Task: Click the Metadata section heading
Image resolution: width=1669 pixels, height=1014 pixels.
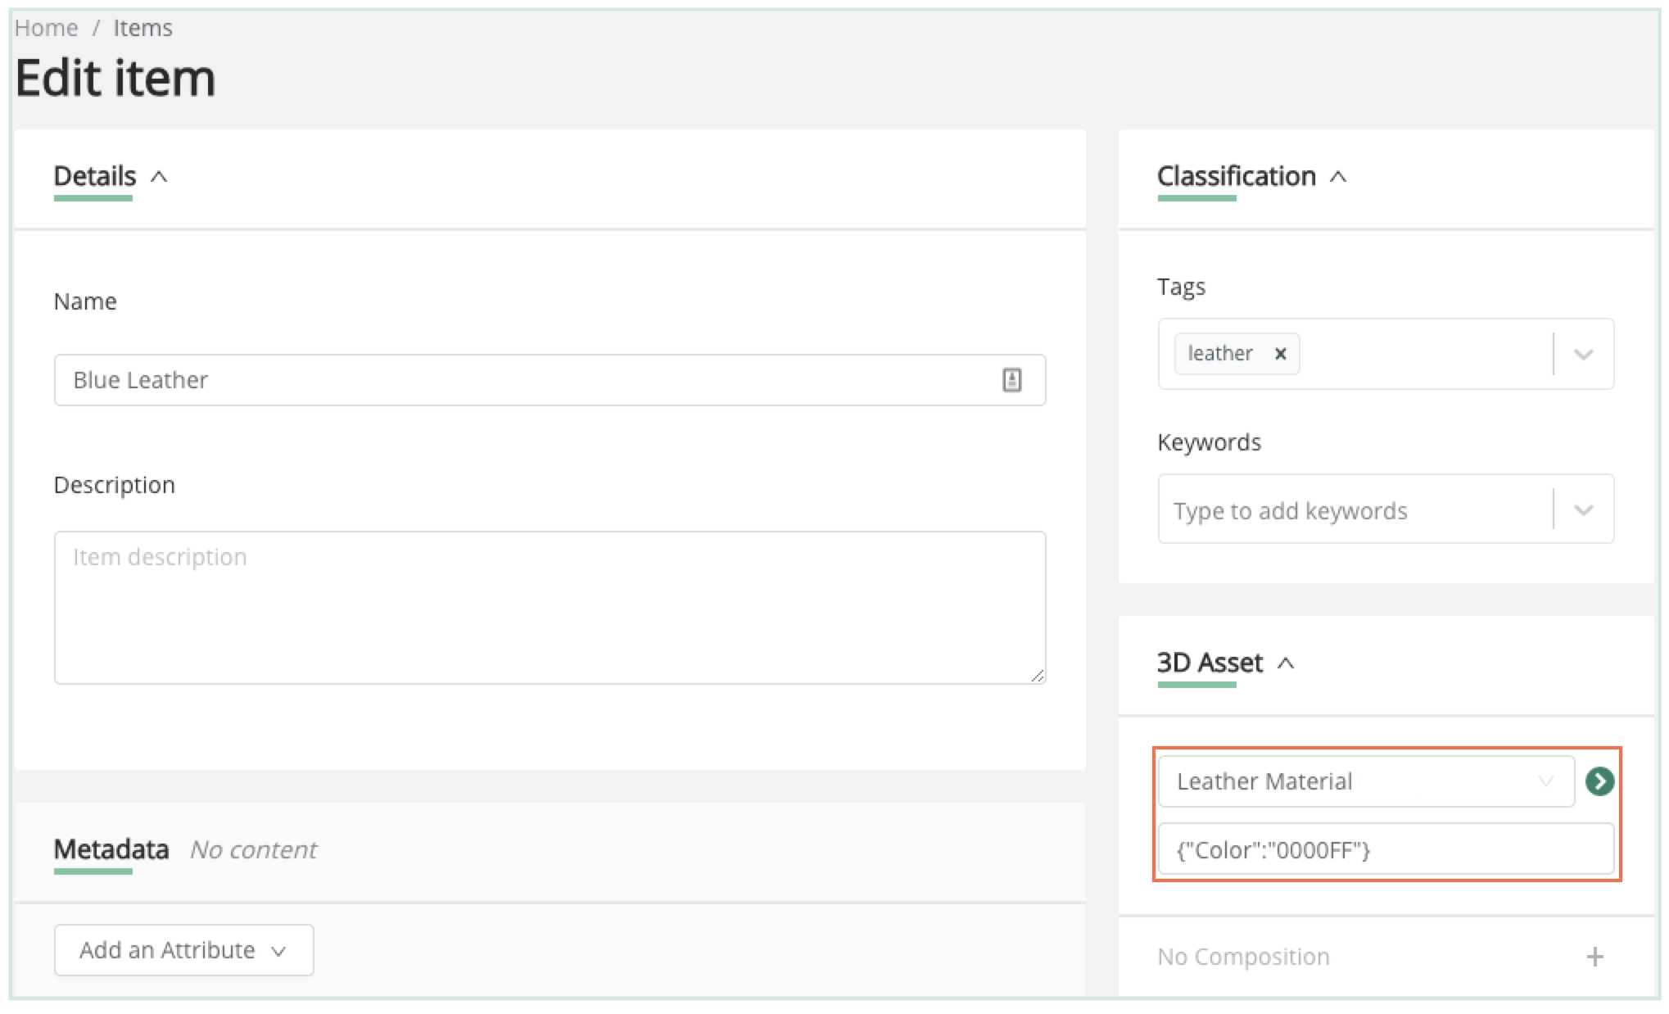Action: (x=111, y=849)
